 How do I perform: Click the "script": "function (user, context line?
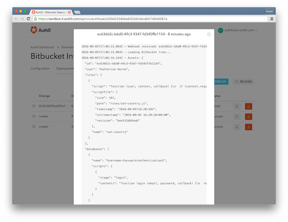tap(149, 86)
